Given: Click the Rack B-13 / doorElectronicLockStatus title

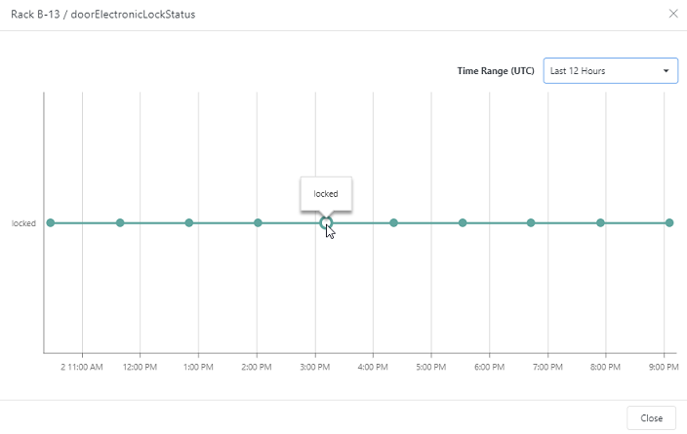Looking at the screenshot, I should 103,15.
